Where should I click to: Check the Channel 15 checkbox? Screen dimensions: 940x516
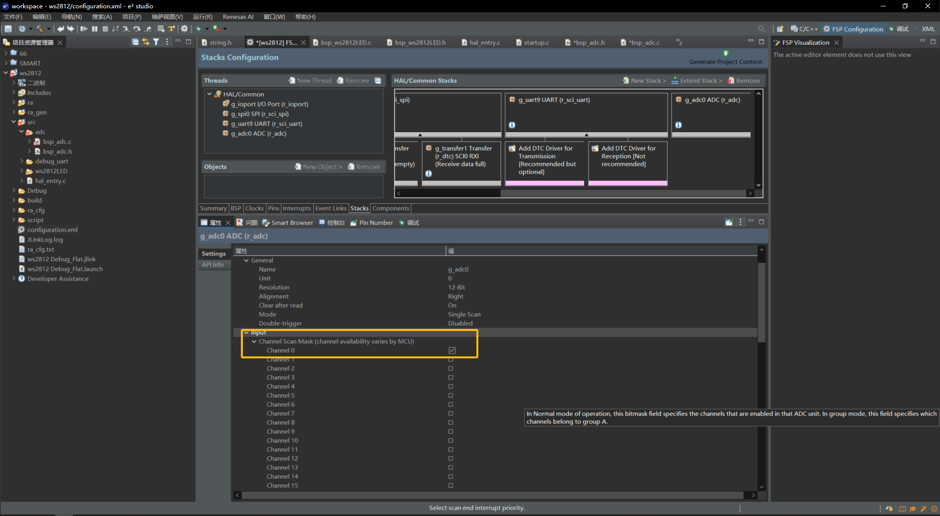[450, 486]
